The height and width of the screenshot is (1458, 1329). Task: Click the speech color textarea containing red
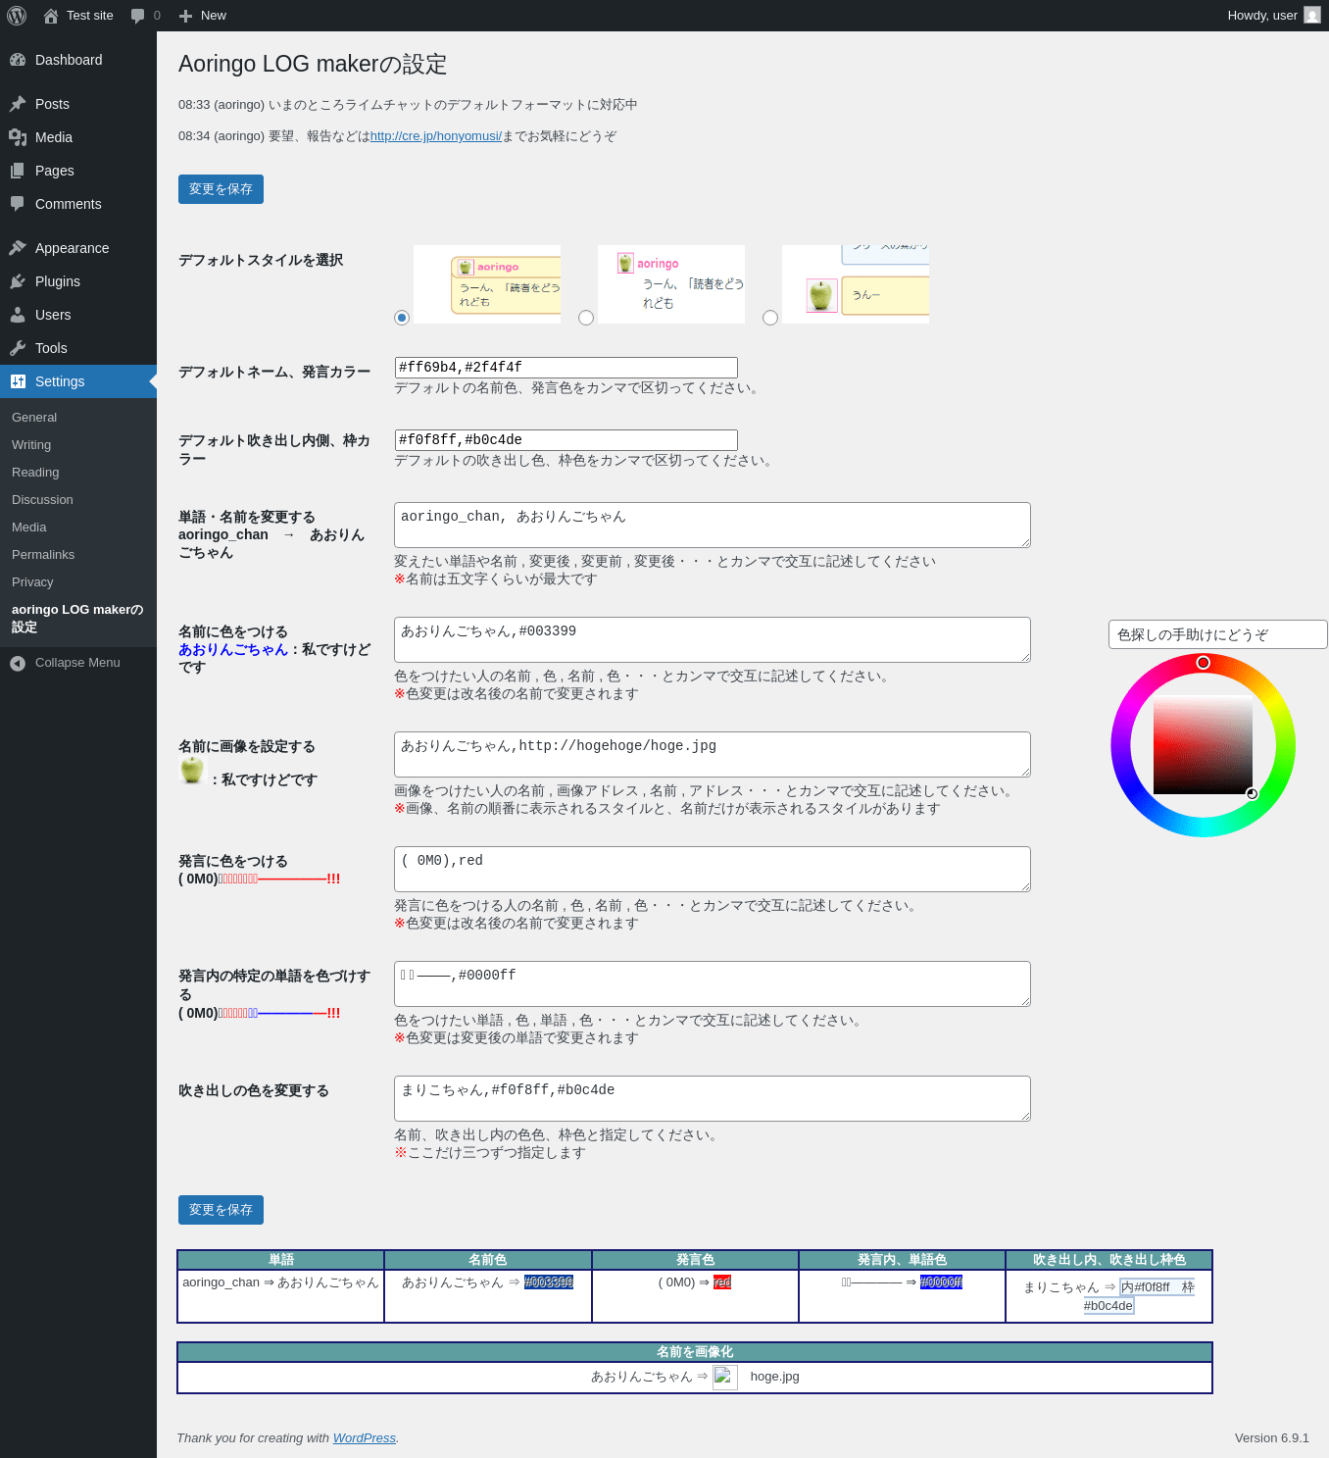[x=713, y=869]
